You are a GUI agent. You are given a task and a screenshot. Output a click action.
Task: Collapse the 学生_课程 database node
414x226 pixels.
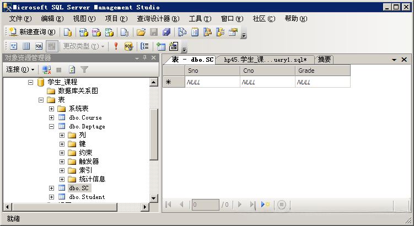point(31,82)
